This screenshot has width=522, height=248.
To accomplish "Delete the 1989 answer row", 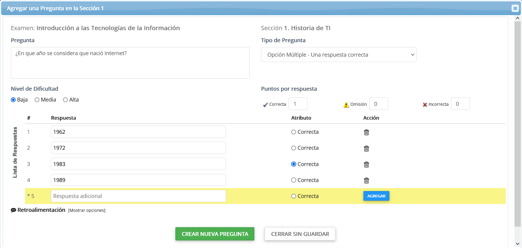I will coord(366,181).
